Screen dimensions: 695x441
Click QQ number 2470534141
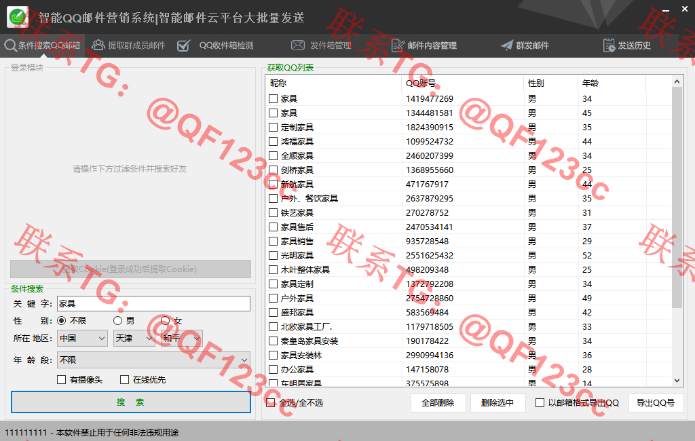click(x=430, y=227)
